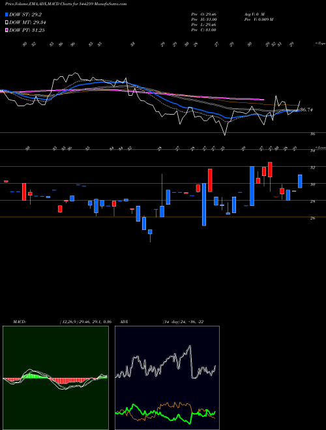Click the '<Lows' axis label
Screen dimensions: 326x430
(x=320, y=147)
